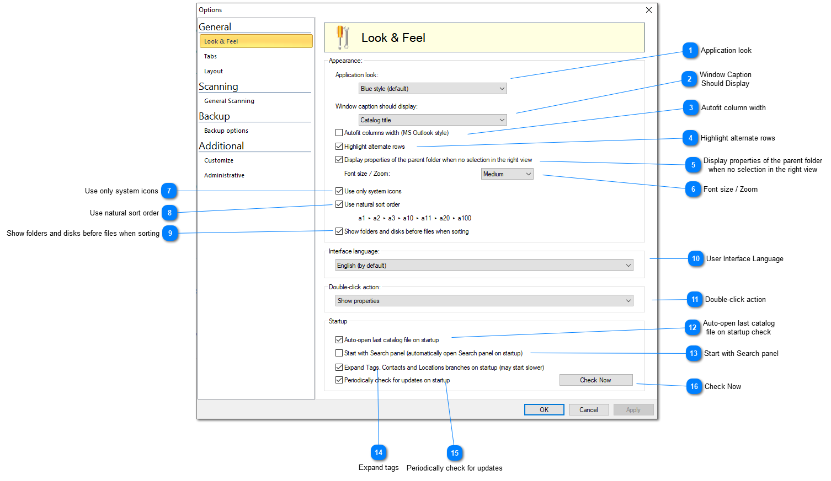Click the Look & Feel tools icon

[x=343, y=37]
